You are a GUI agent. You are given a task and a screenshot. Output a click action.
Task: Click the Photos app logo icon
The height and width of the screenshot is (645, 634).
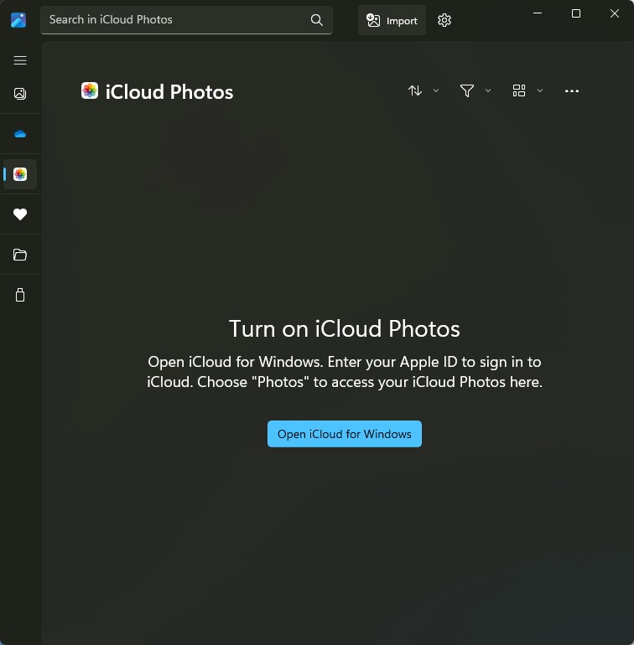(18, 20)
